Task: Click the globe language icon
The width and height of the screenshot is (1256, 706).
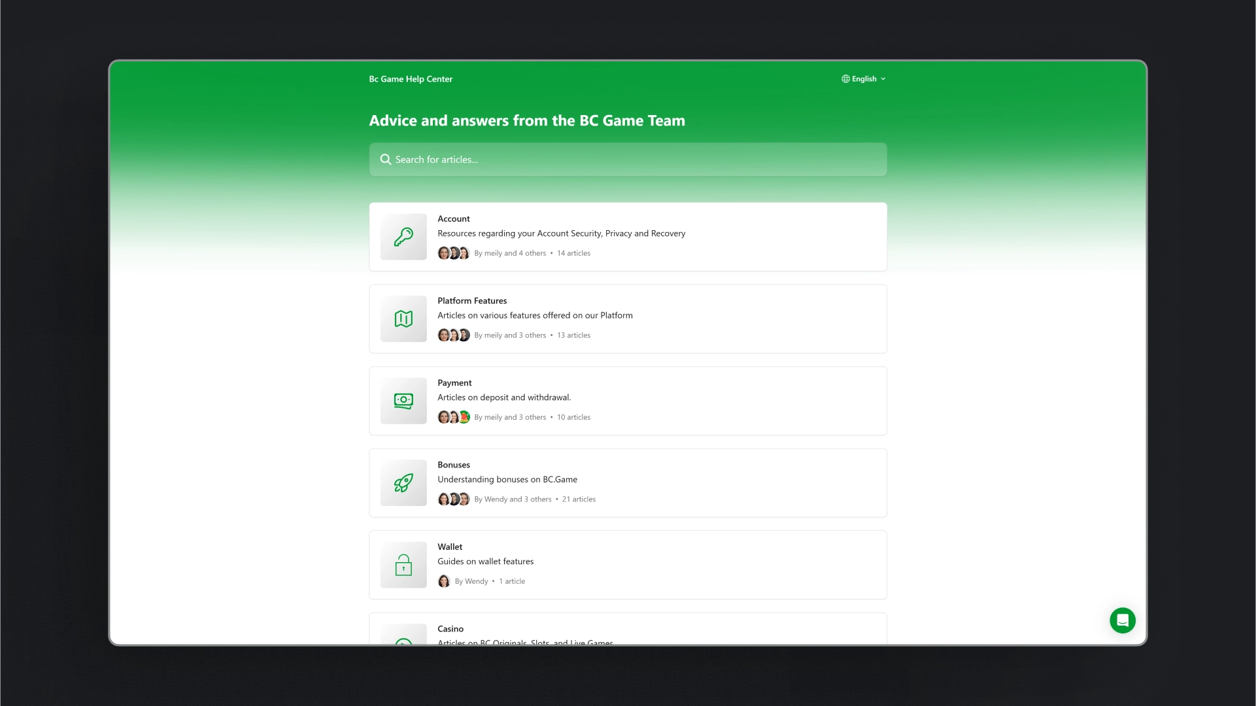Action: click(845, 79)
